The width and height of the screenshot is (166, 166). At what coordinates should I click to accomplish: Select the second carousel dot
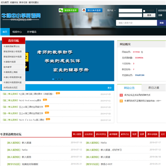(x=56, y=79)
